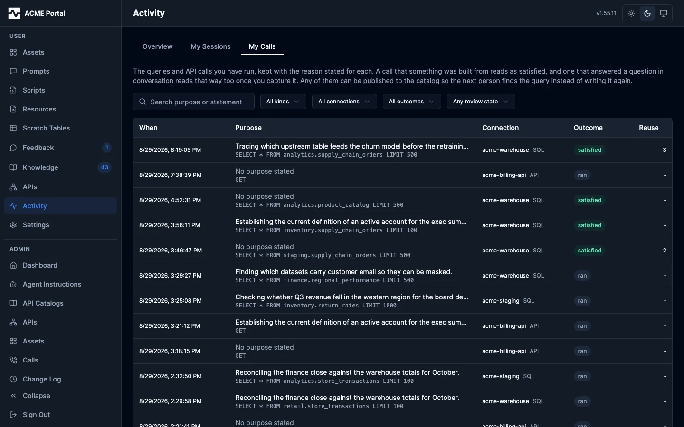Focus the Search purpose or statement field

pyautogui.click(x=194, y=102)
